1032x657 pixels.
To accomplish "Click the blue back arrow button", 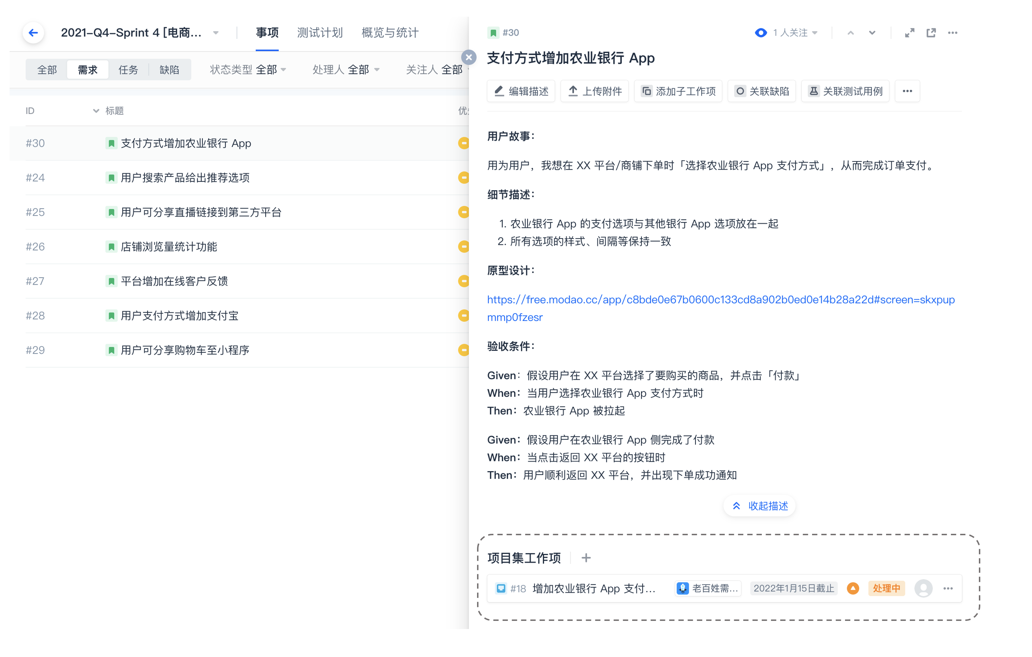I will pyautogui.click(x=33, y=33).
